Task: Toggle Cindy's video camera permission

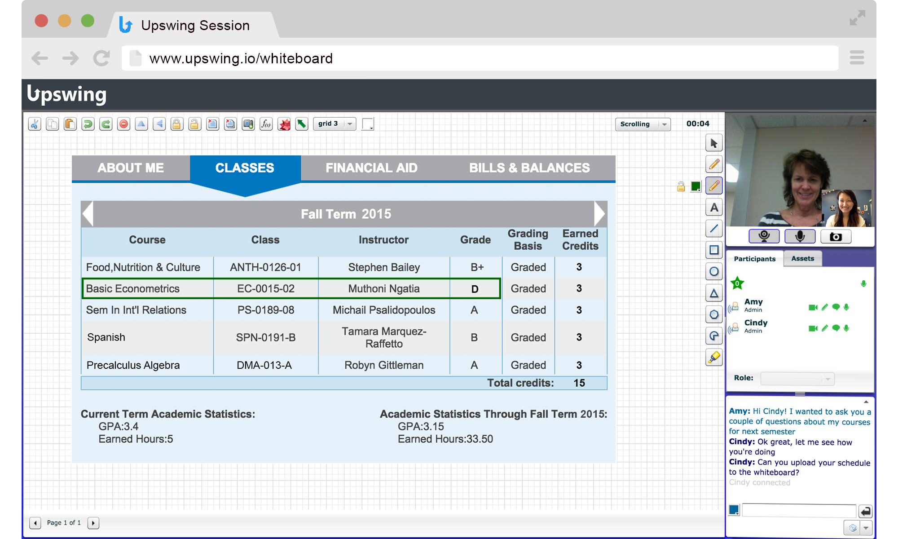Action: (813, 328)
